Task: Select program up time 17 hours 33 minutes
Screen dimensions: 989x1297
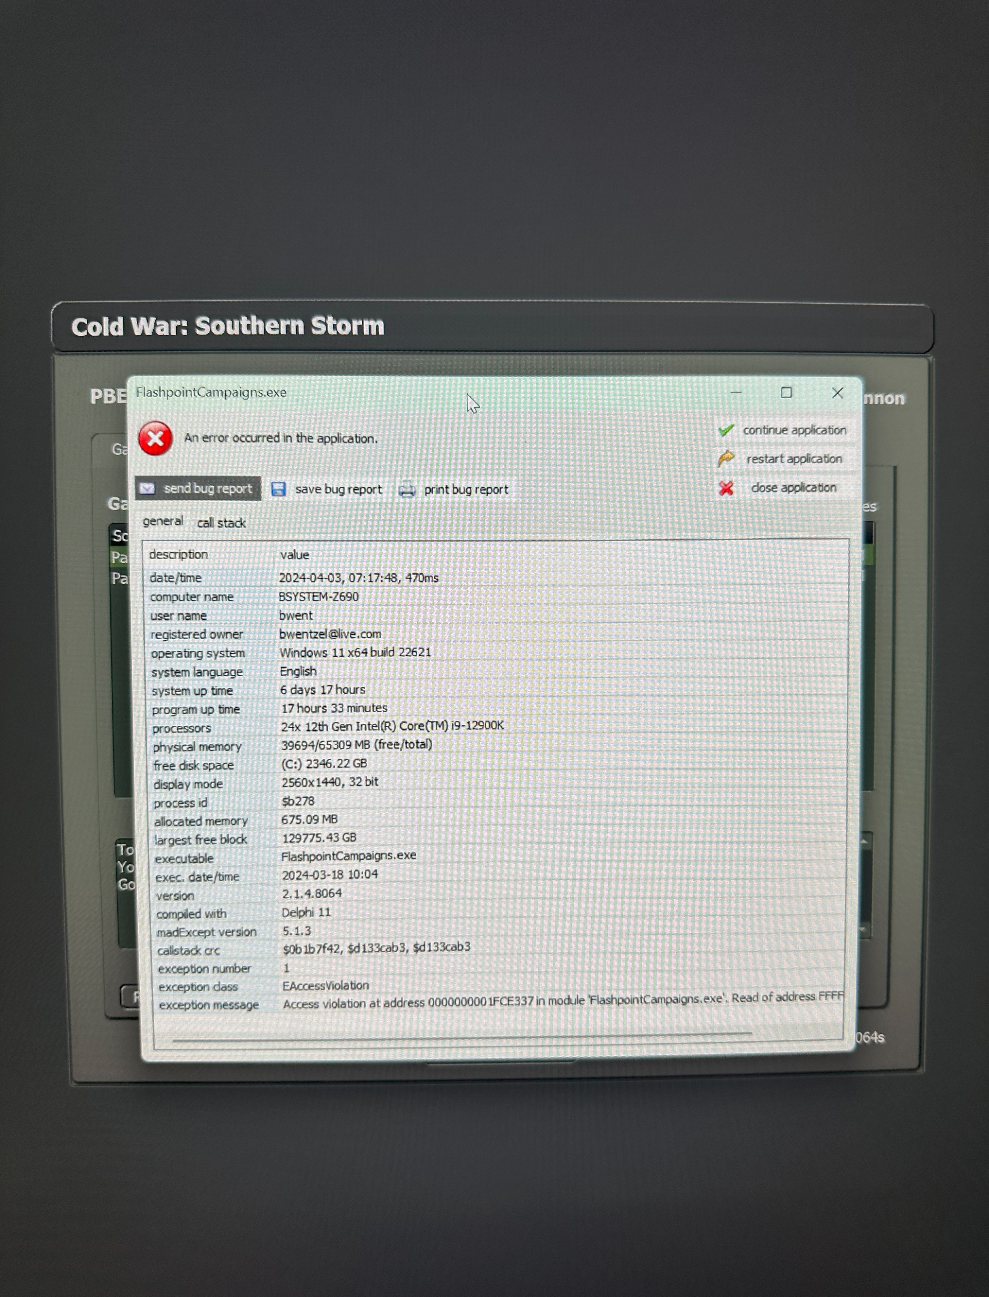Action: [x=334, y=708]
